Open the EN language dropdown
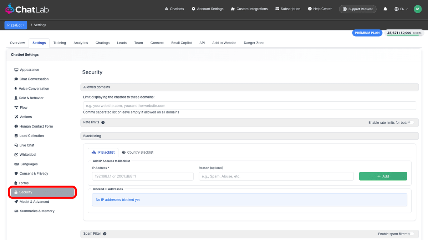This screenshot has width=428, height=240. tap(401, 9)
